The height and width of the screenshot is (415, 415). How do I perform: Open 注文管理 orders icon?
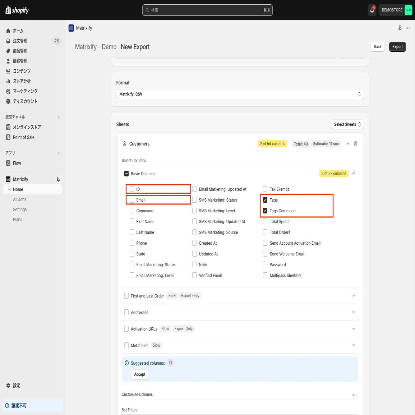[8, 41]
